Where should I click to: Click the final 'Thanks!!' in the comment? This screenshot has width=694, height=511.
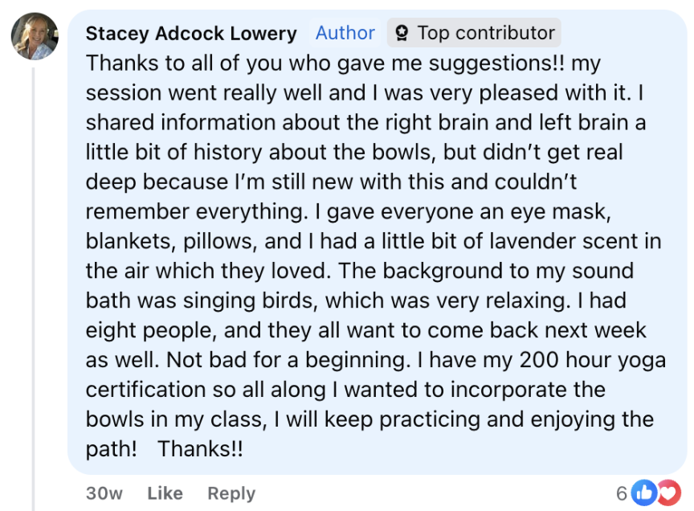click(x=200, y=449)
